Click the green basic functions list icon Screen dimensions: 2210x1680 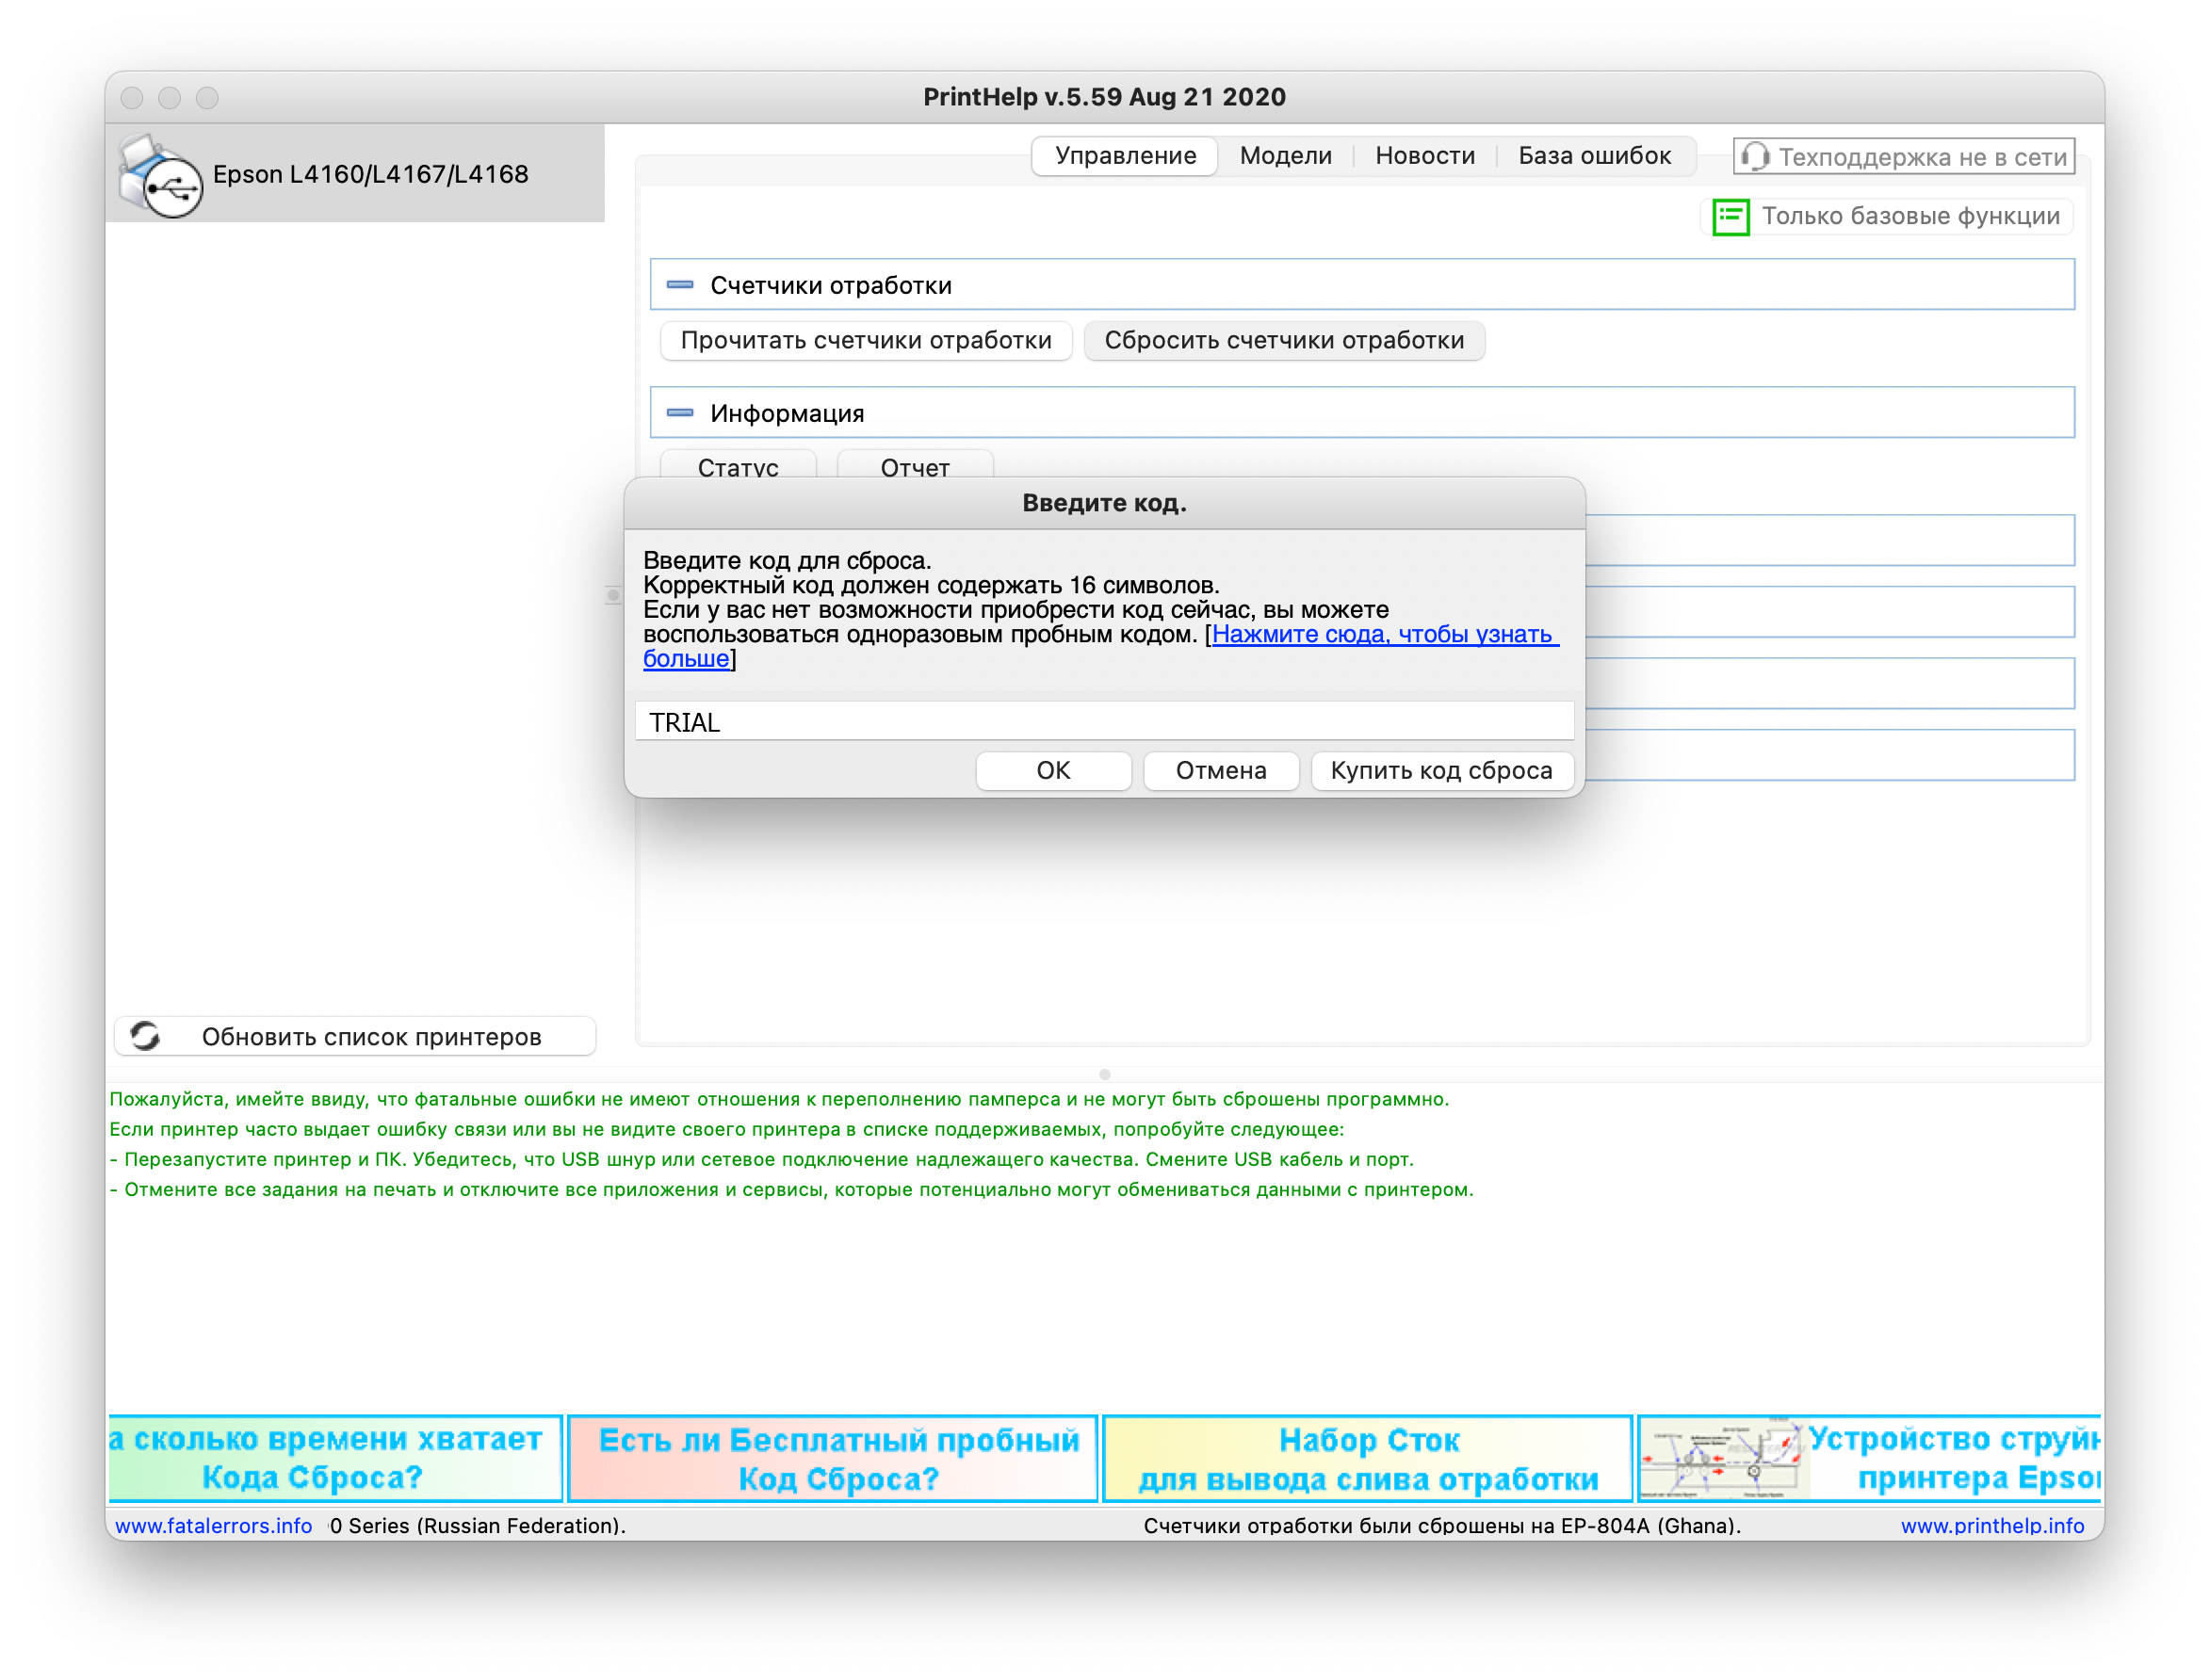click(1731, 216)
